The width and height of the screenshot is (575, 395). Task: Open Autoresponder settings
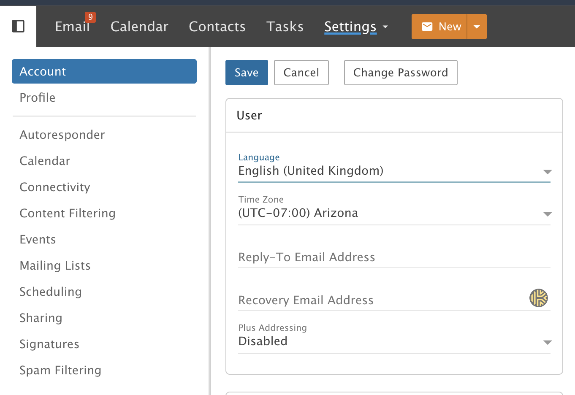(x=62, y=135)
